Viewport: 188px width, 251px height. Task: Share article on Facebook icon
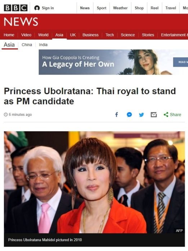(117, 115)
